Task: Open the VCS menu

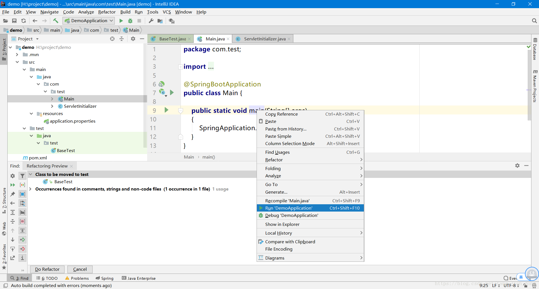Action: click(167, 12)
